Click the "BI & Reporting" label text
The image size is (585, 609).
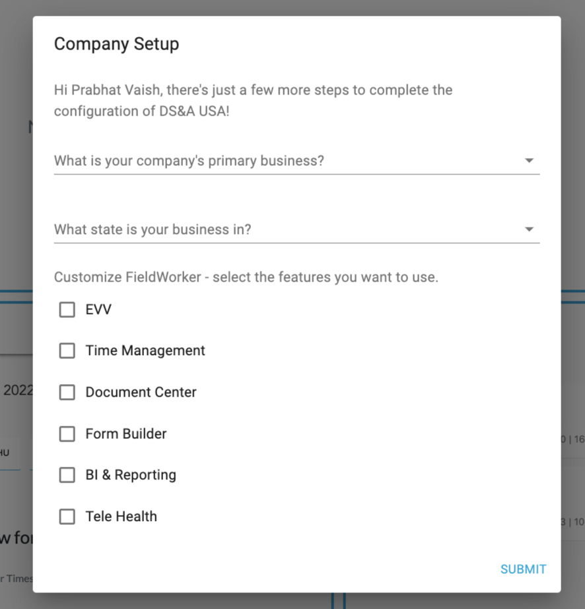click(131, 475)
